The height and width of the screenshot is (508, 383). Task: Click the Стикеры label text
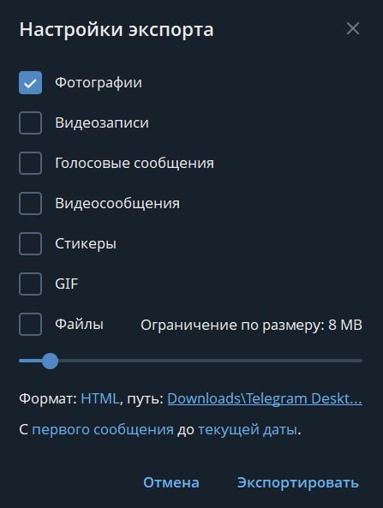click(86, 243)
